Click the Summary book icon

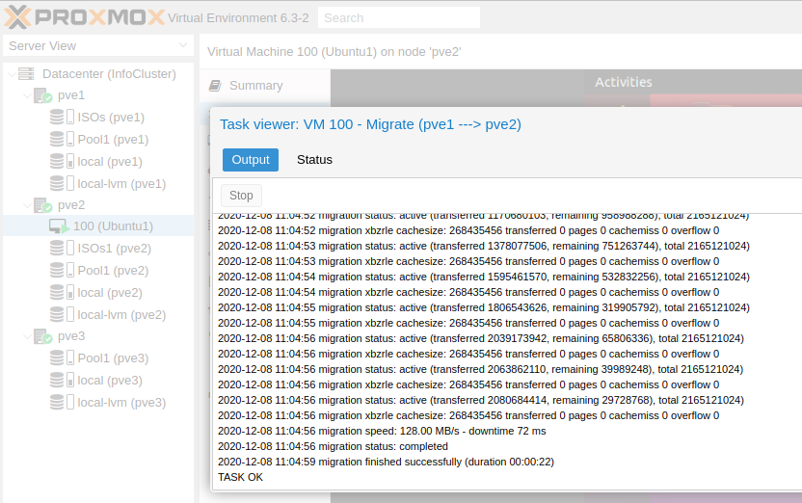click(215, 86)
